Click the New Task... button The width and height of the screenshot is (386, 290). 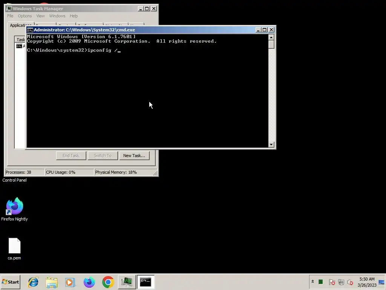pos(134,156)
